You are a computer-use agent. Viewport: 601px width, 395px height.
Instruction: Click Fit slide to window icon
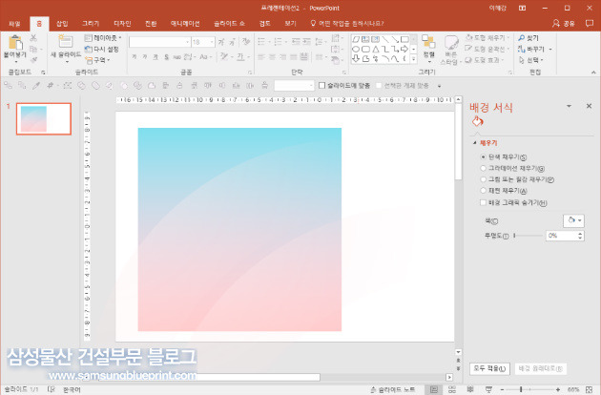tap(590, 389)
